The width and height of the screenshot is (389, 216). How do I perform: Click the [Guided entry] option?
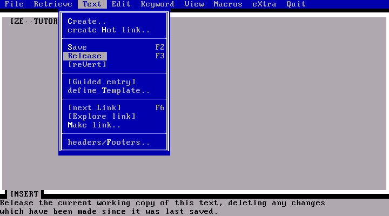pos(102,82)
